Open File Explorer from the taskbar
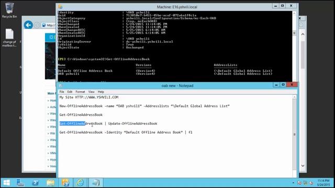Image resolution: width=335 pixels, height=188 pixels. coord(50,183)
